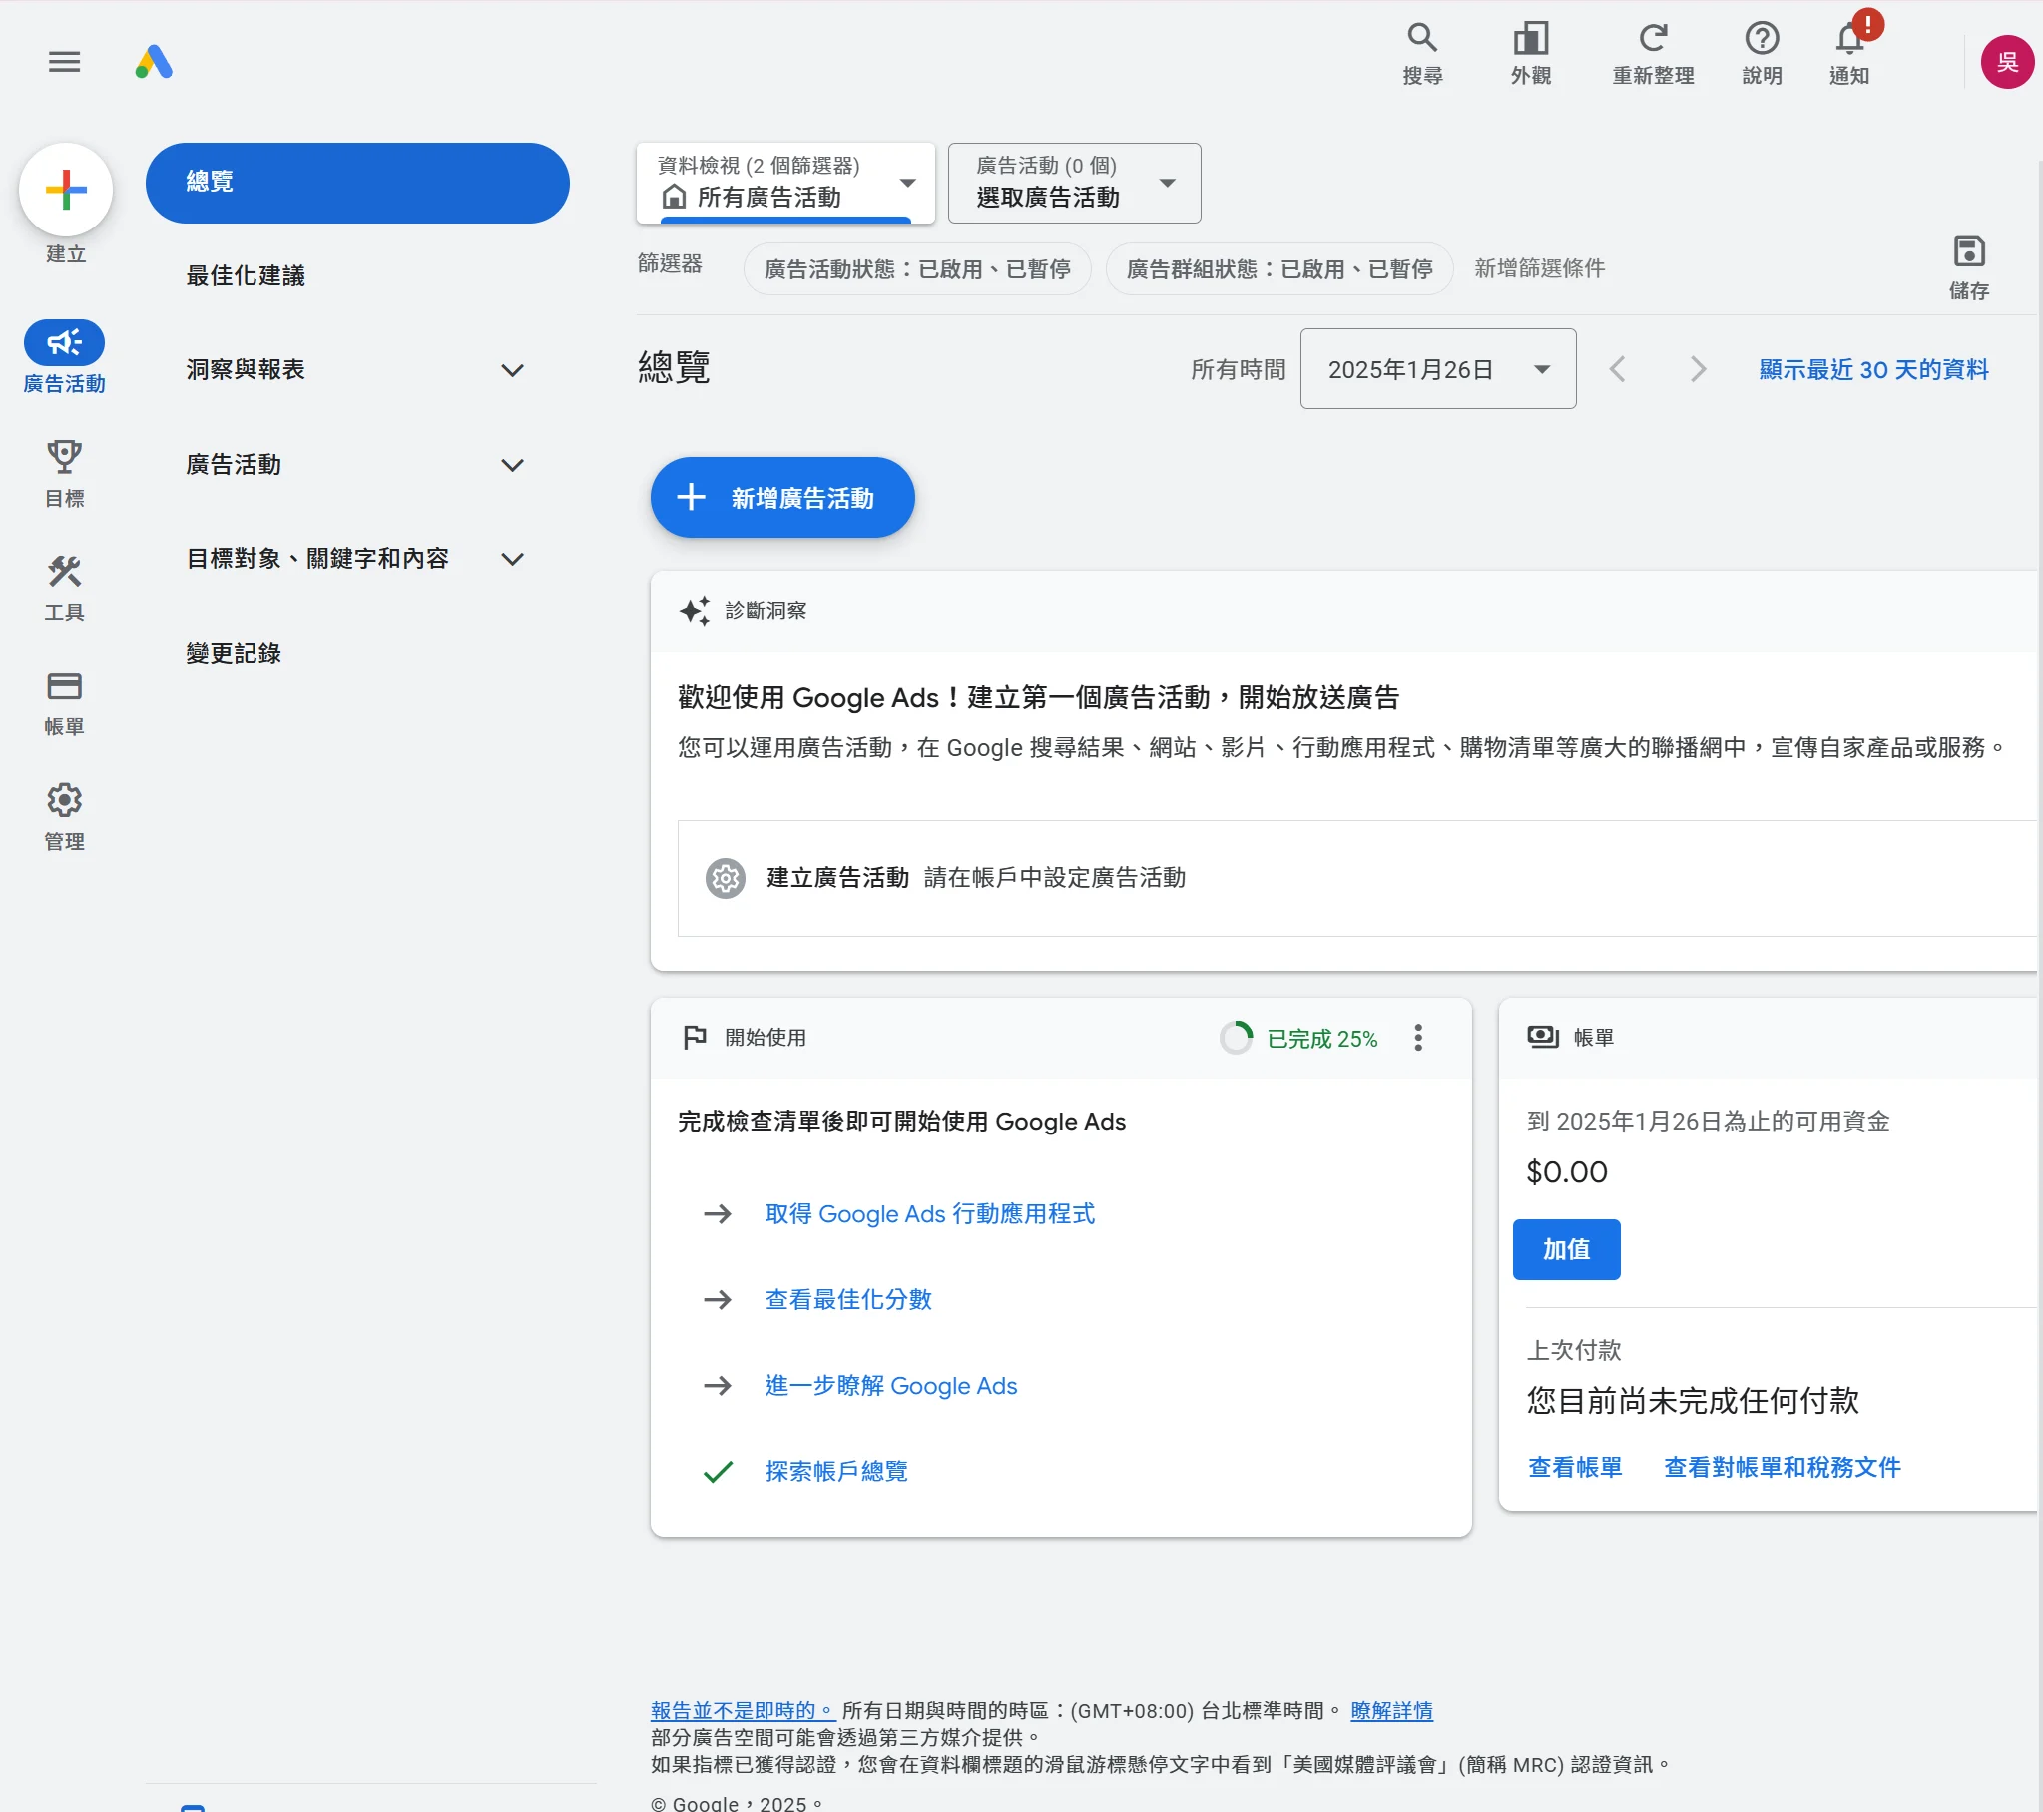Select 變更記錄 in the side menu
2043x1812 pixels.
click(x=234, y=653)
